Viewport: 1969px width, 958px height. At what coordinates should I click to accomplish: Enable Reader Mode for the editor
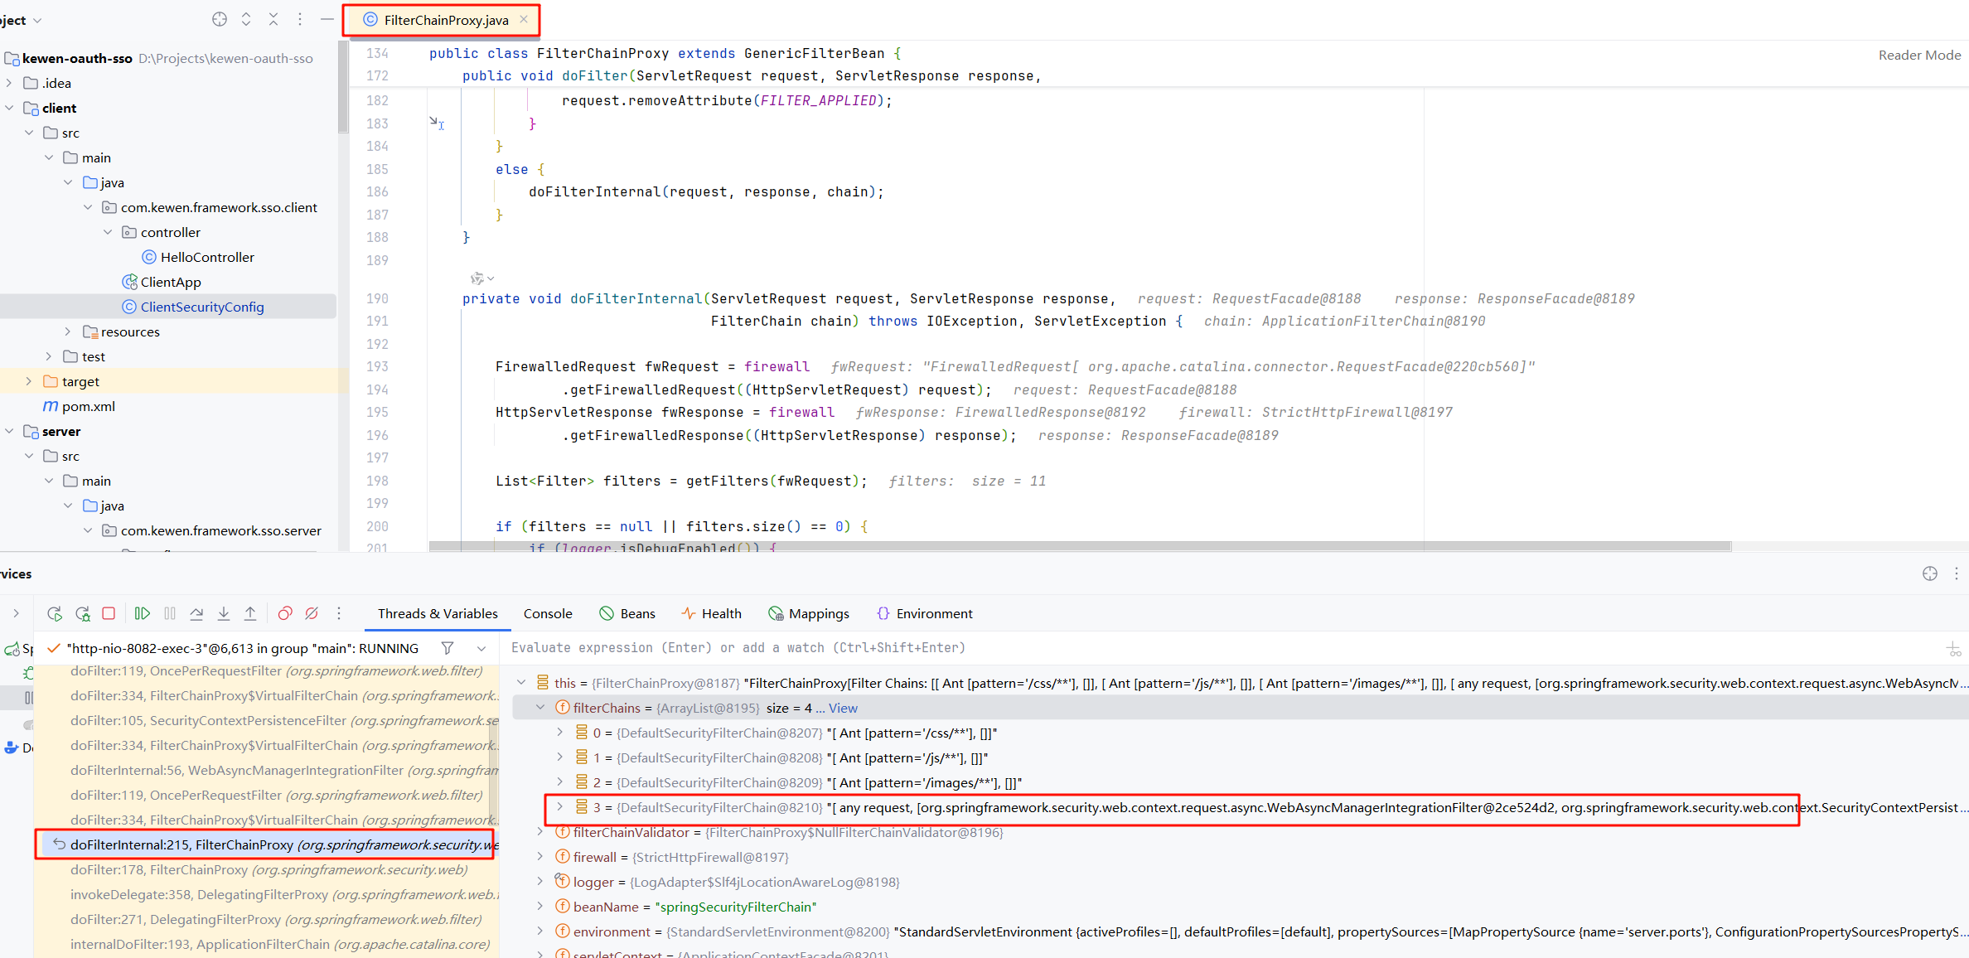coord(1919,55)
